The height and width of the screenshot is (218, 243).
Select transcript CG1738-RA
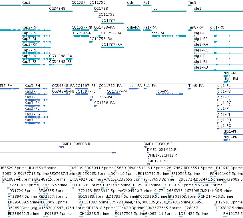tap(105, 27)
